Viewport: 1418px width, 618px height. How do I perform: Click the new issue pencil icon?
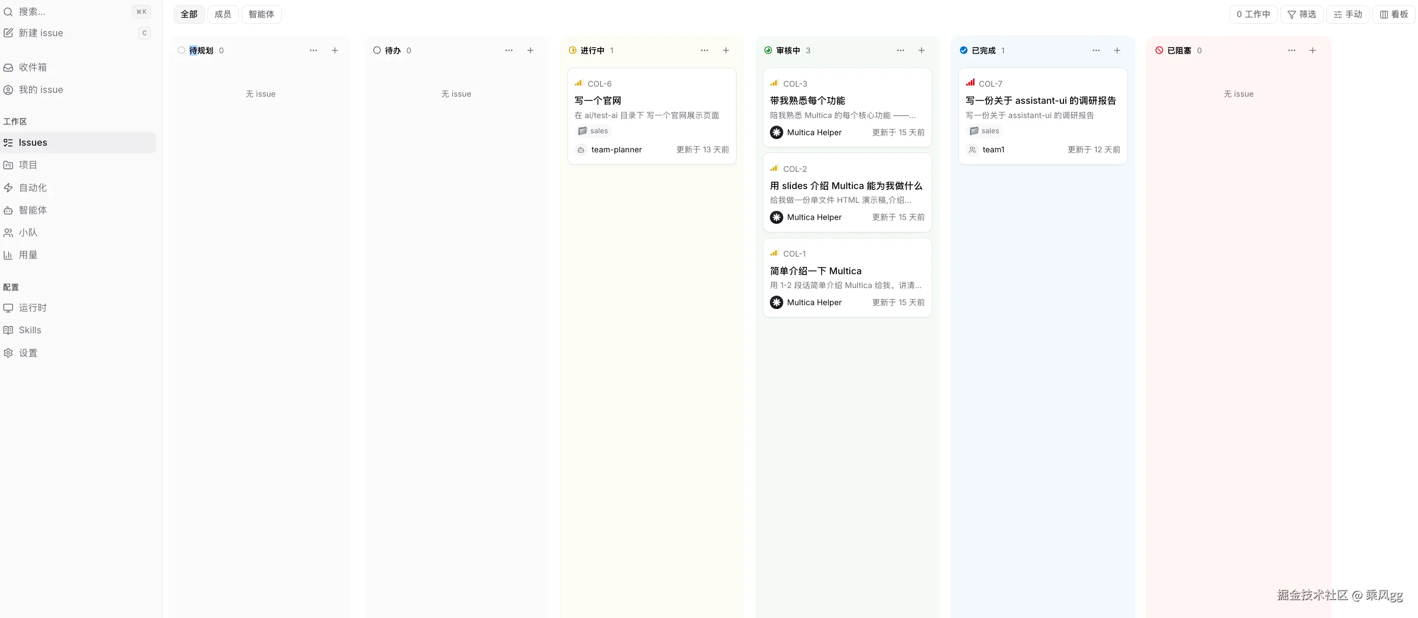(8, 33)
